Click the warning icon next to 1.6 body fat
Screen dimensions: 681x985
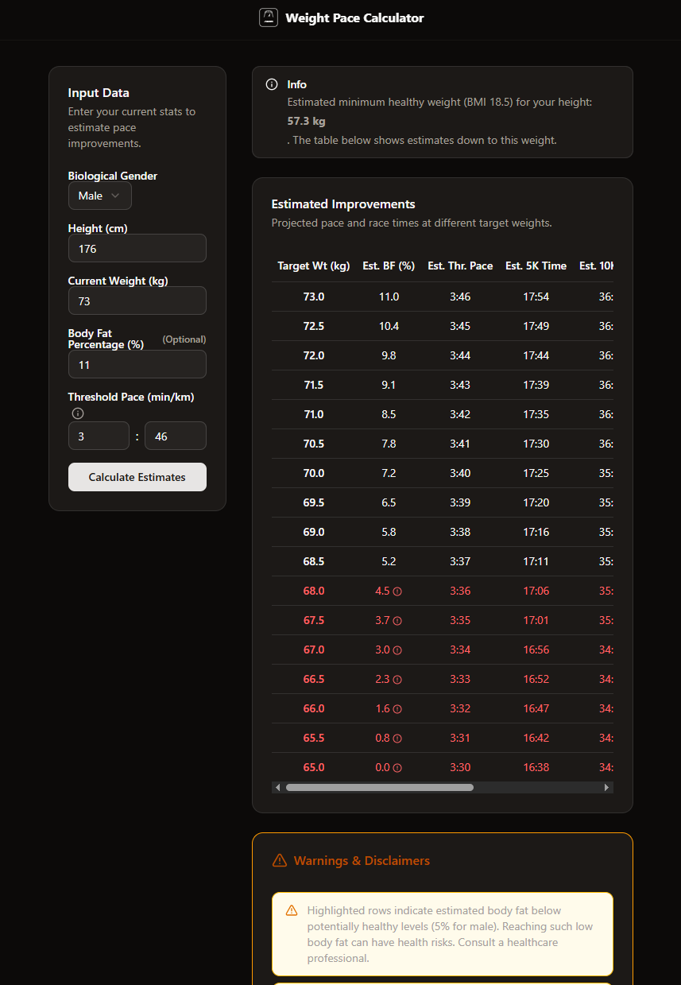pos(397,709)
